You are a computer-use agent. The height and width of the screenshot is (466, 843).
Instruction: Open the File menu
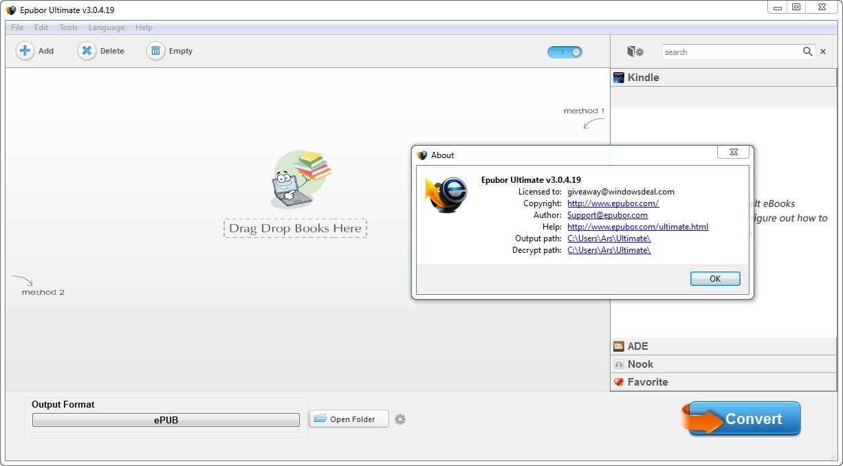pyautogui.click(x=17, y=27)
